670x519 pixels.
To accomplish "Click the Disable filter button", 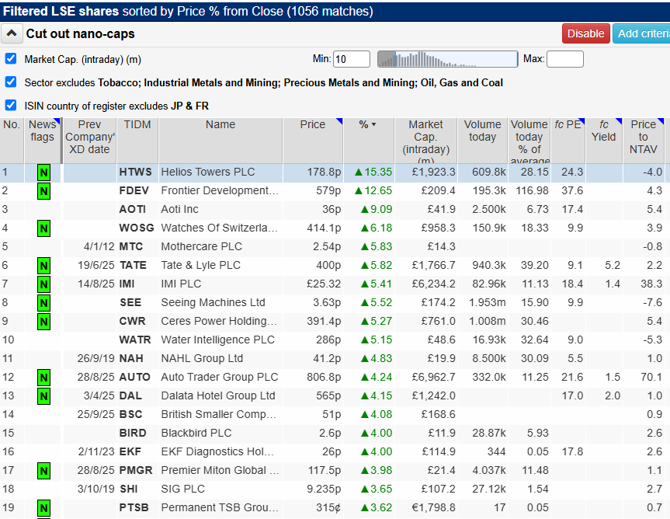I will 585,33.
